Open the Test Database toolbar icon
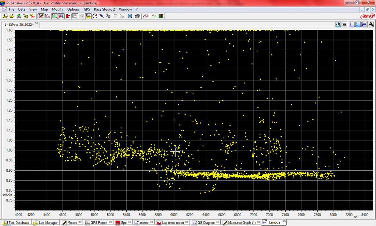 click(5, 16)
